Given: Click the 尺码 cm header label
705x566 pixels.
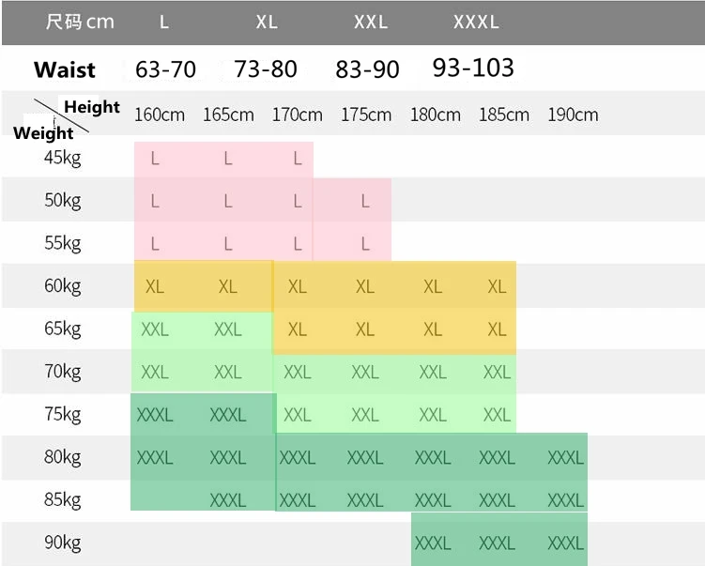Looking at the screenshot, I should tap(80, 22).
